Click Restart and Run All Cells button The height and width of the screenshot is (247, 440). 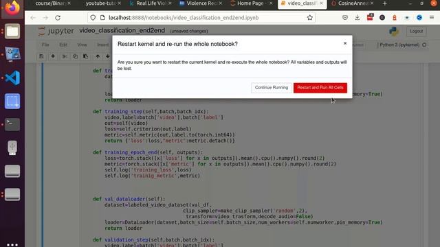[320, 88]
